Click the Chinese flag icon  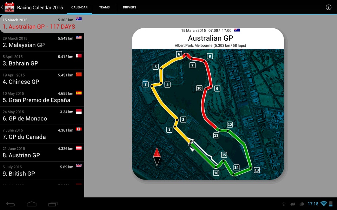point(79,74)
